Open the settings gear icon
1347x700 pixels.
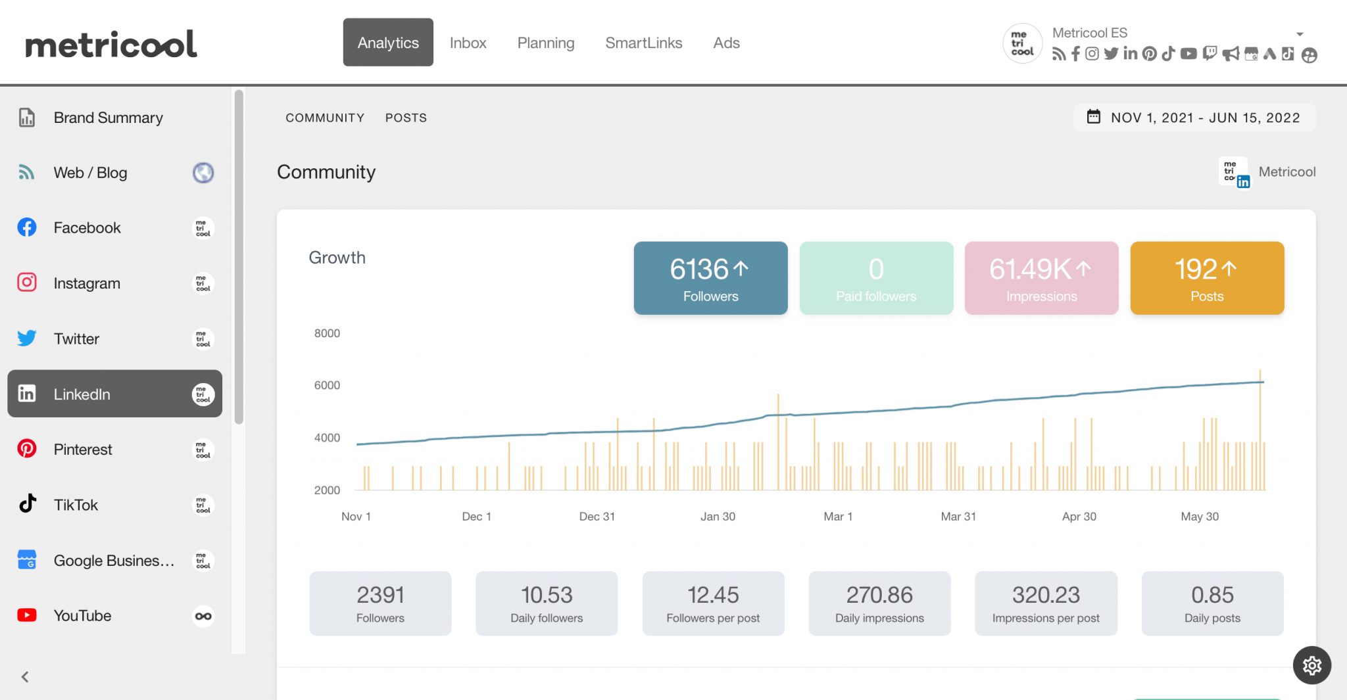coord(1311,666)
